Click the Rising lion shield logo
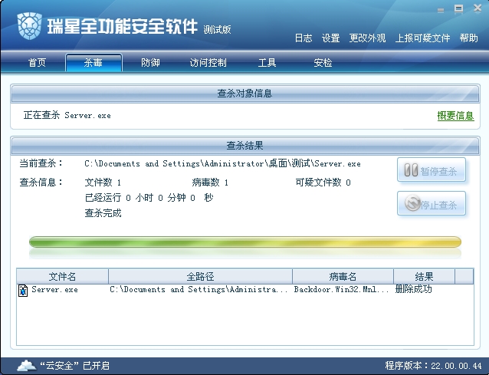The width and height of the screenshot is (489, 375). [29, 25]
